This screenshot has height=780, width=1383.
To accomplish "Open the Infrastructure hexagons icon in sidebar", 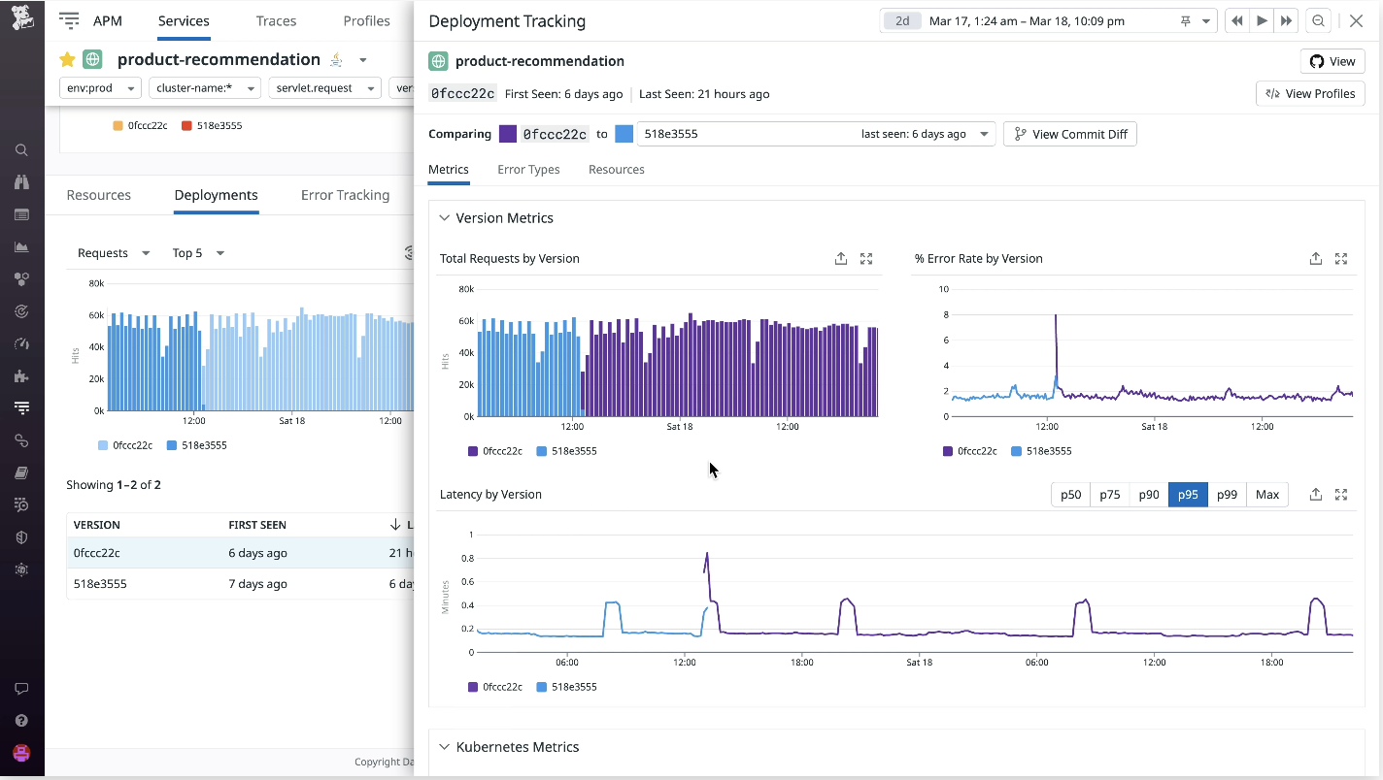I will pos(21,279).
